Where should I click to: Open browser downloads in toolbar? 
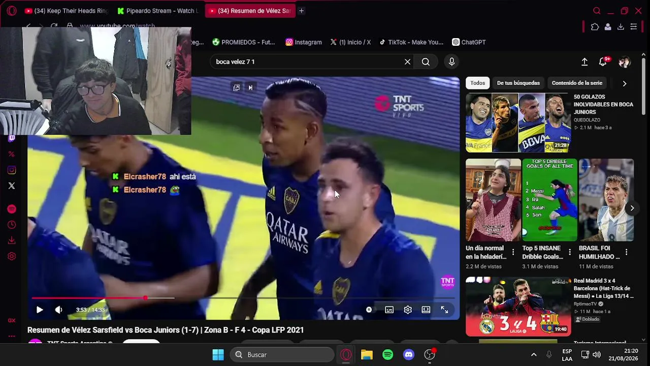click(621, 27)
